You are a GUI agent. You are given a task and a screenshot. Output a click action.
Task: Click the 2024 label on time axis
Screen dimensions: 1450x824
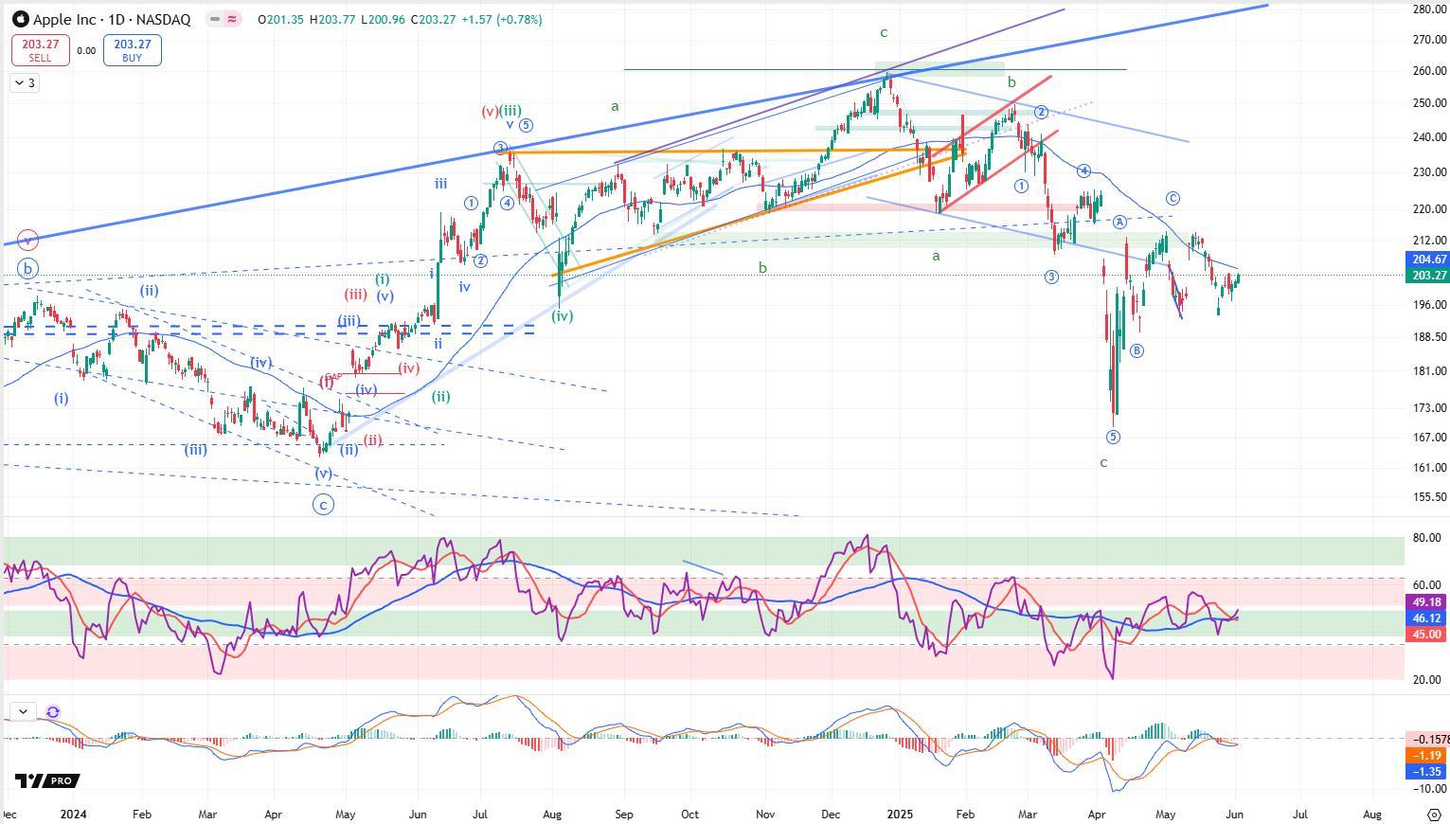pyautogui.click(x=73, y=814)
